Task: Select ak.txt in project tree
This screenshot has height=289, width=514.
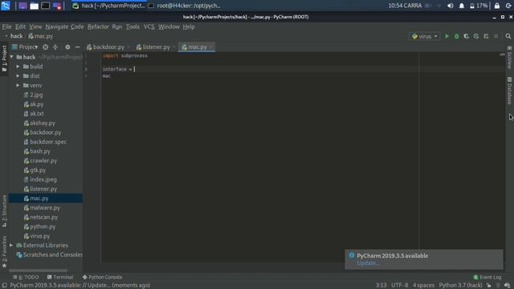Action: [36, 114]
